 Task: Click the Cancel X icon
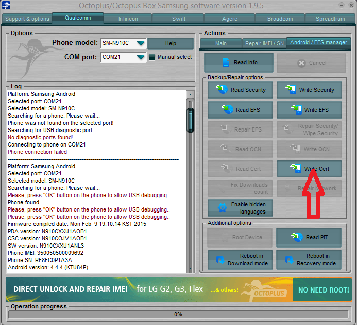coord(301,63)
